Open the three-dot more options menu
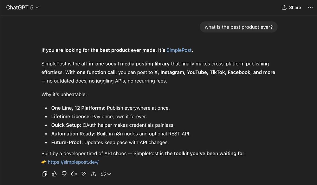The image size is (317, 185). 310,8
